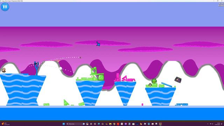Tap the flying bird at trajectory end
This screenshot has width=224, height=126.
tap(80, 57)
